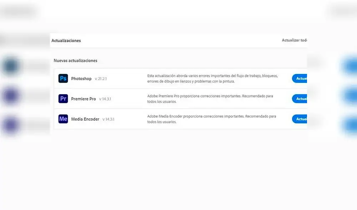Viewport: 357px width, 210px height.
Task: Click Photoshop version v 21.2.1
Action: pyautogui.click(x=101, y=79)
